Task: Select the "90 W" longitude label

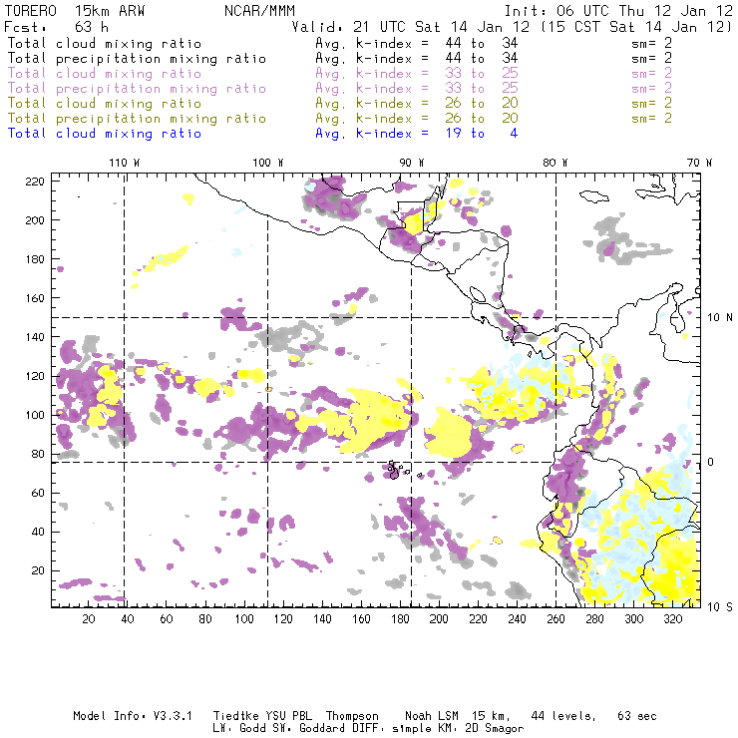Action: click(412, 163)
